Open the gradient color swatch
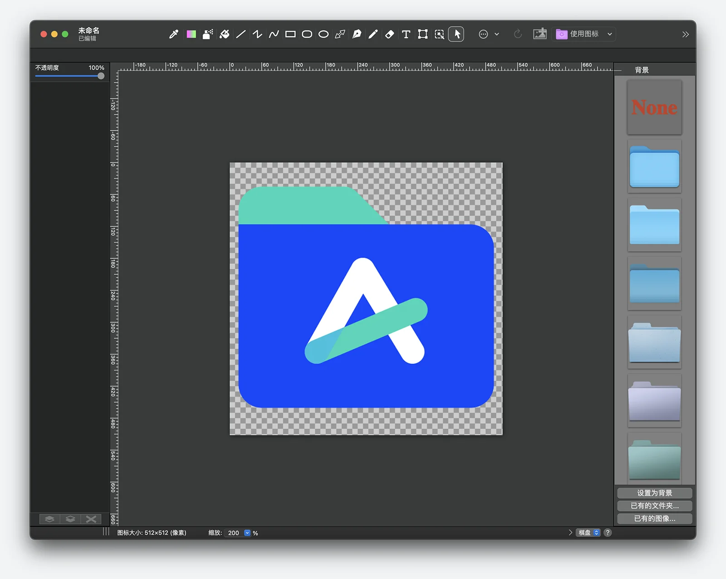Viewport: 726px width, 579px height. click(191, 34)
